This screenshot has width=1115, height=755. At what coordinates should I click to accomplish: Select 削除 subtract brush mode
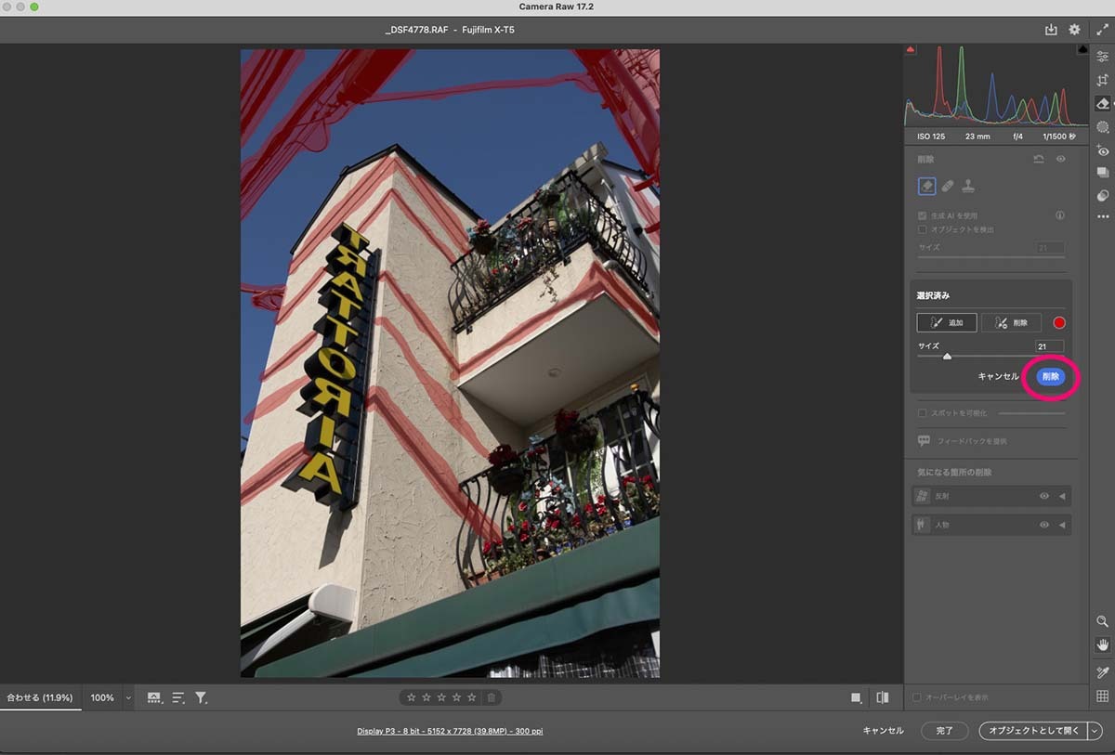pyautogui.click(x=1010, y=322)
